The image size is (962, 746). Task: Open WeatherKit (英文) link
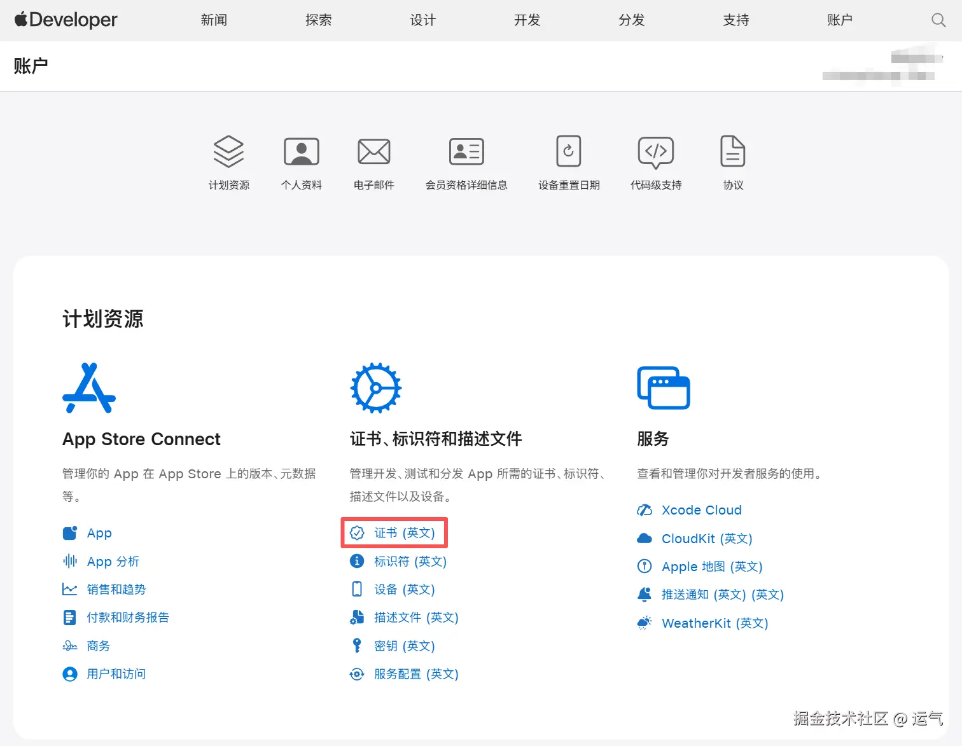715,623
